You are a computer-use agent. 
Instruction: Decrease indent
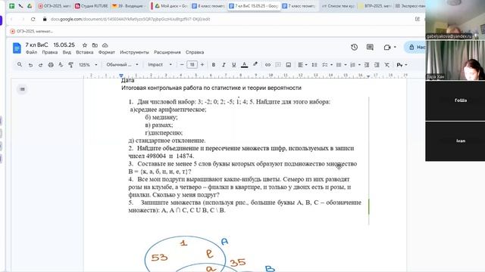coord(367,65)
